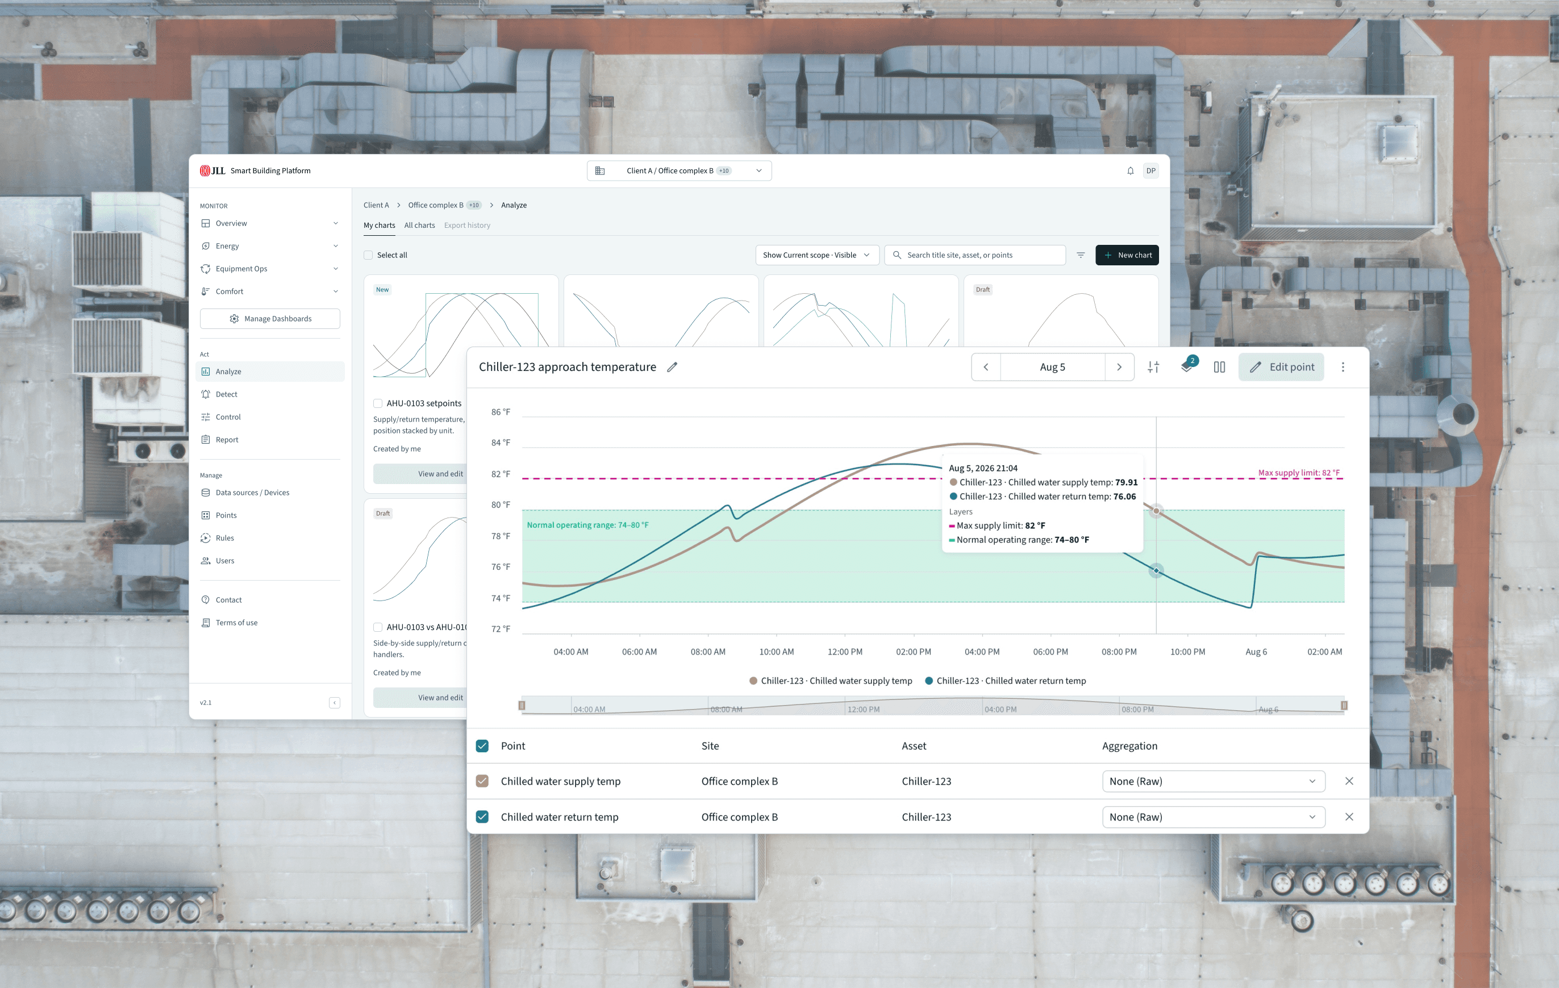Screen dimensions: 1559x988
Task: Edit the chart title with pencil icon
Action: pos(672,367)
